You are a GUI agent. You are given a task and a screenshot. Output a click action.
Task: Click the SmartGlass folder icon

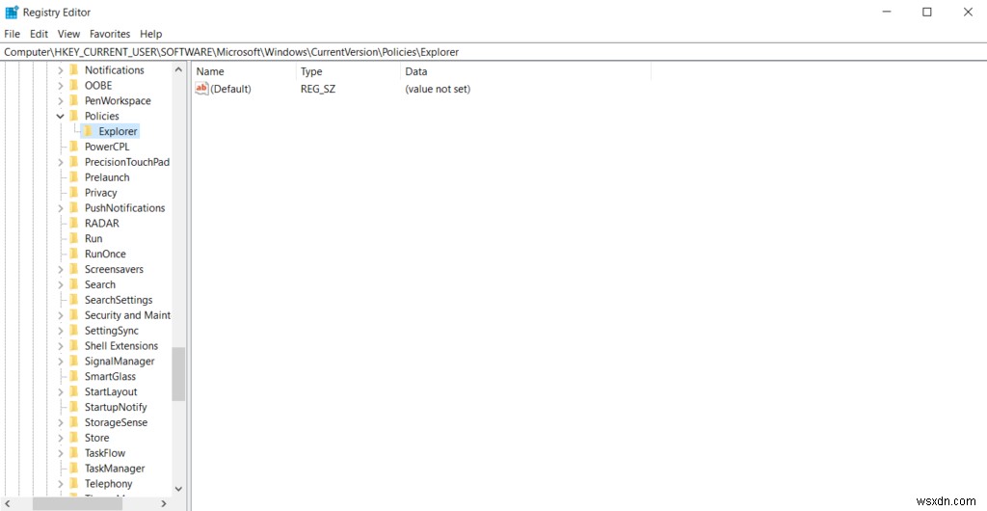(x=74, y=376)
